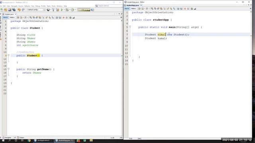Click the memory usage bar in toolbar
Image resolution: width=255 pixels, height=143 pixels.
tap(84, 10)
